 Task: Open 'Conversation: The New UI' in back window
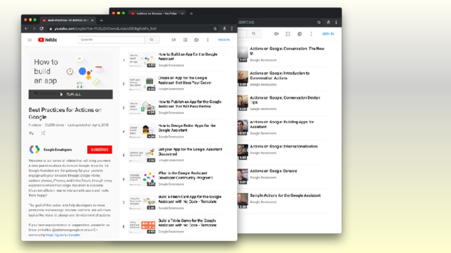(287, 51)
